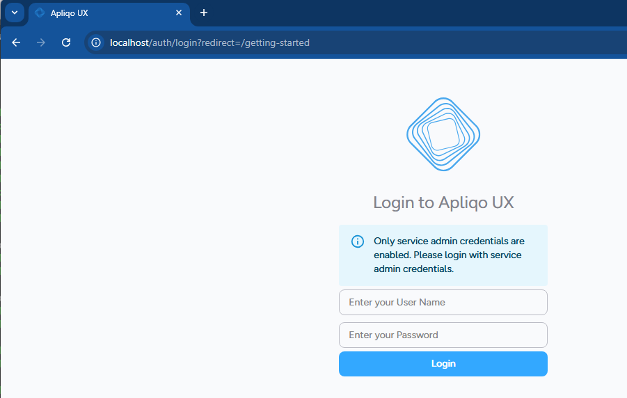
Task: Click the Apliqo diamond logo
Action: click(x=443, y=134)
